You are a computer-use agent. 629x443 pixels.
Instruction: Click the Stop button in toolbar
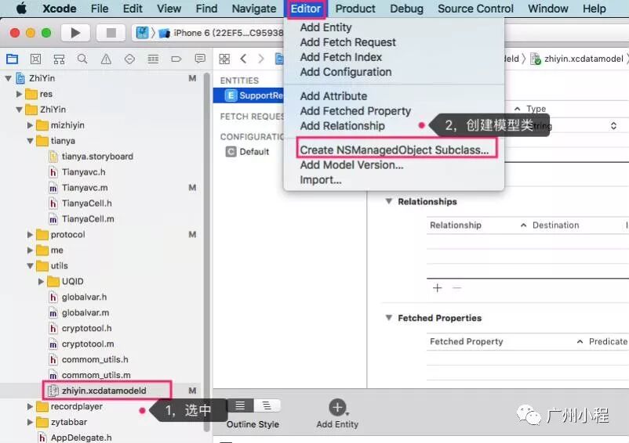[x=111, y=33]
